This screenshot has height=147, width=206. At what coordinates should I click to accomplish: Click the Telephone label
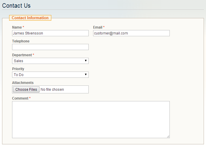click(21, 41)
